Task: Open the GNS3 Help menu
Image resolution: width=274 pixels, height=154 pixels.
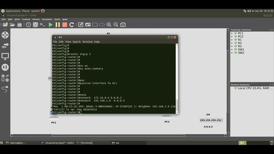Action: (65, 19)
